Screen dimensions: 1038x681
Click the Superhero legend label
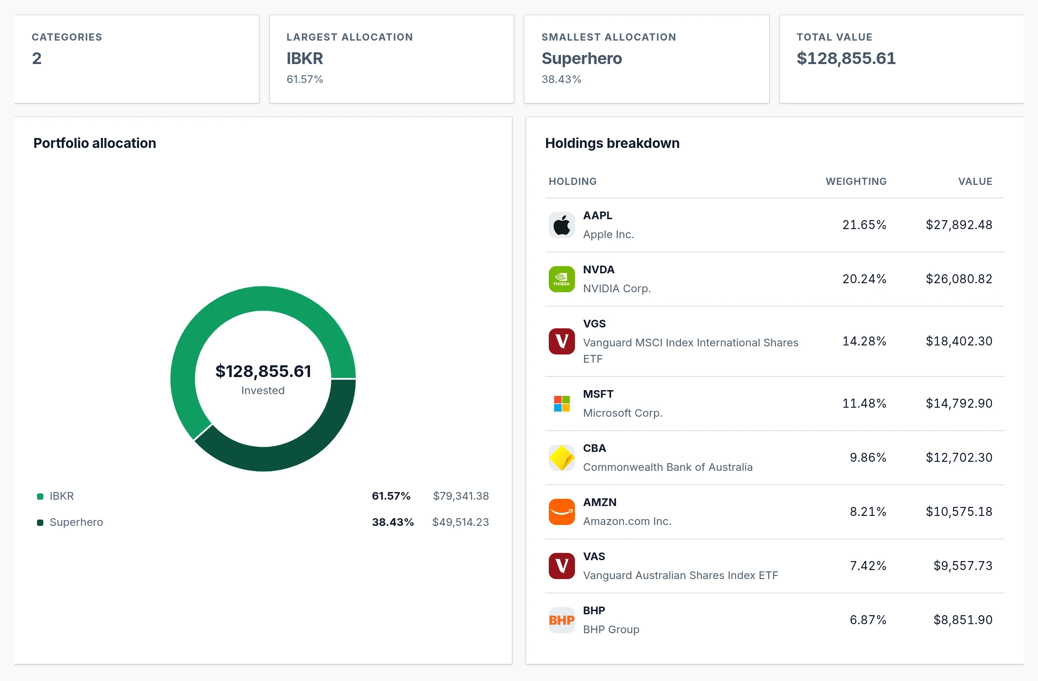76,522
